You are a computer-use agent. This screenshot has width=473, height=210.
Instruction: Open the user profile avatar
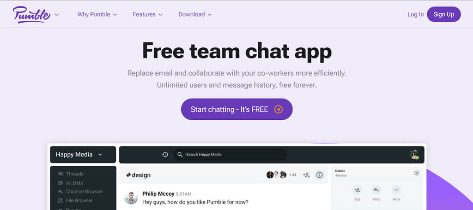coord(414,155)
